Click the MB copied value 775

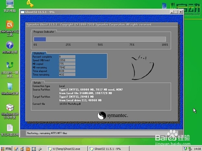click(67, 64)
